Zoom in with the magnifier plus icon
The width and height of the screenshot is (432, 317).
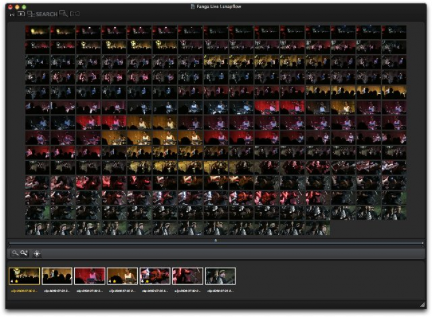click(24, 253)
